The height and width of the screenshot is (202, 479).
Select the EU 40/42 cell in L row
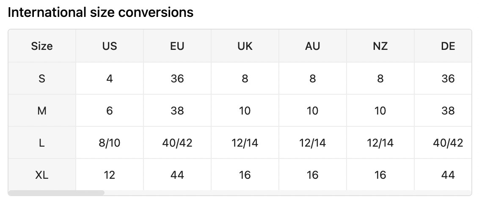177,143
